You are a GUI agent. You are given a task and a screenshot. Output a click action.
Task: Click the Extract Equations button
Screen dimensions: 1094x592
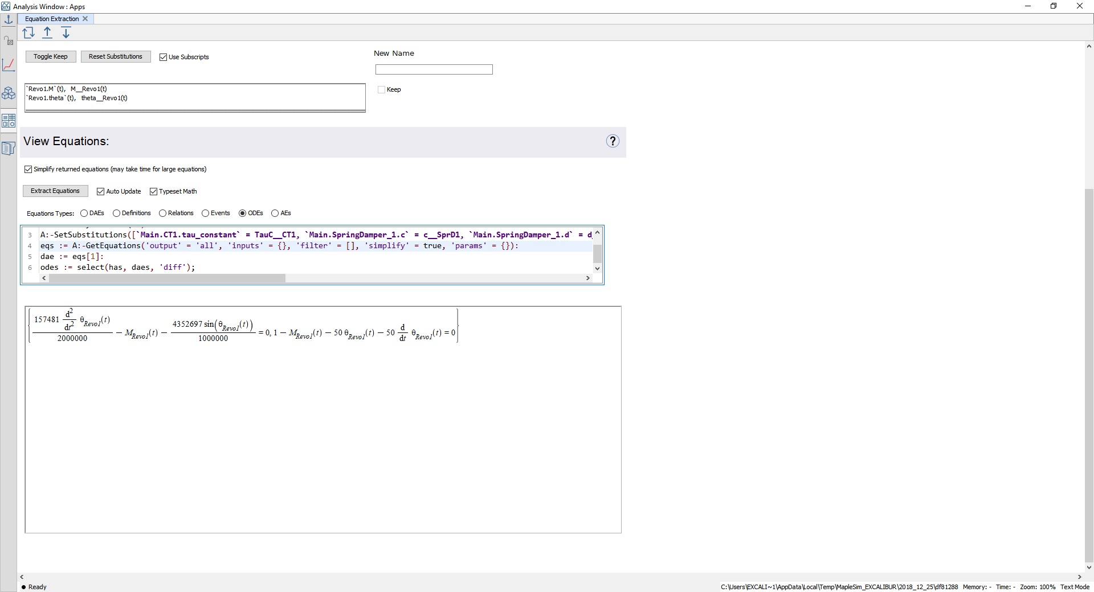(x=55, y=191)
